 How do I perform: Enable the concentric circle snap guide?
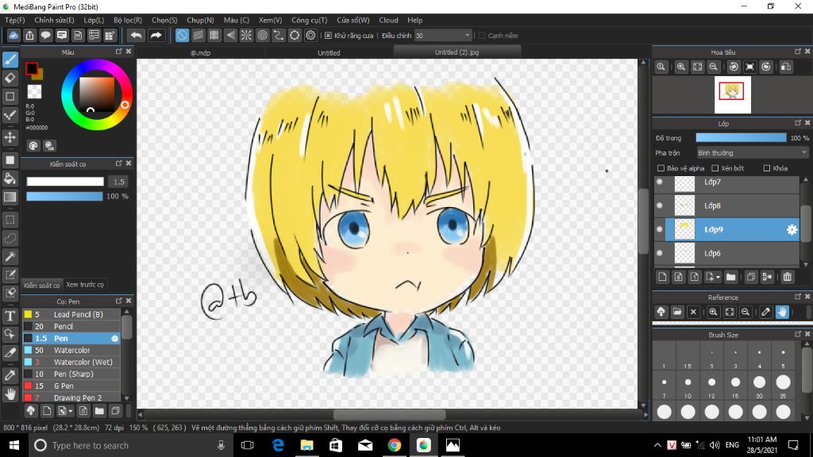[x=262, y=35]
